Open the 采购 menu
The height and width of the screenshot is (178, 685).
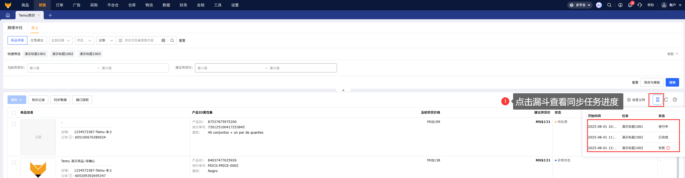(x=94, y=5)
